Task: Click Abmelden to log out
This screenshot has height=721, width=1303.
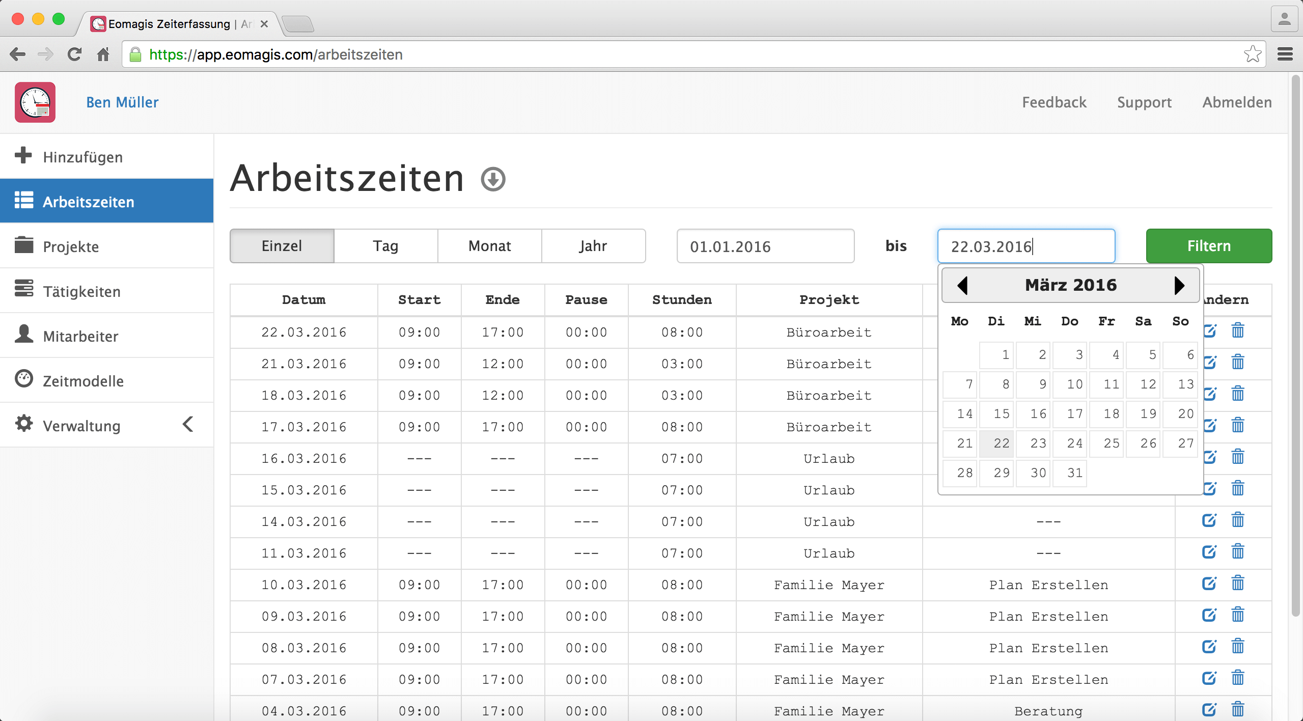Action: 1236,102
